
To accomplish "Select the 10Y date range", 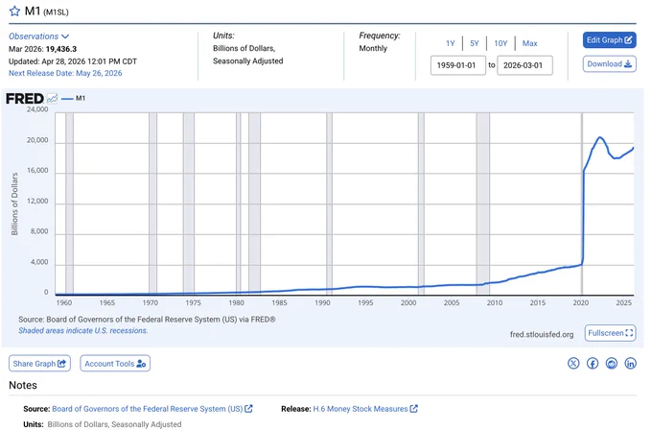I will pyautogui.click(x=501, y=43).
